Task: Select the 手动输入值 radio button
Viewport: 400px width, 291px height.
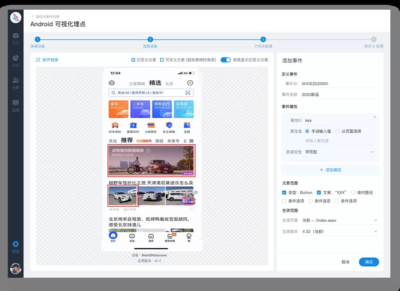Action: click(x=307, y=131)
